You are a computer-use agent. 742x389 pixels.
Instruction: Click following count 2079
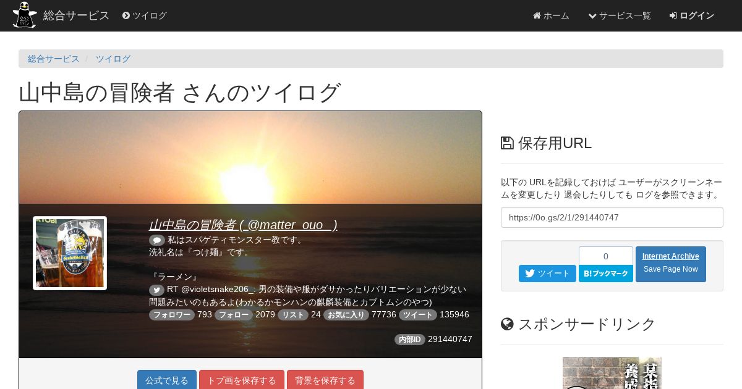tap(265, 315)
